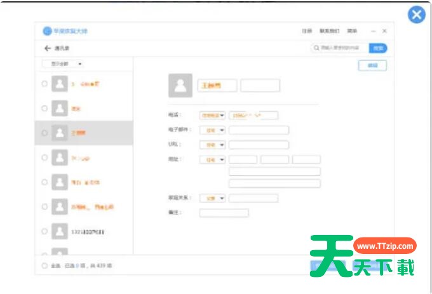This screenshot has height=294, width=432.
Task: Select the fourth contact's radio button
Action: tap(44, 157)
